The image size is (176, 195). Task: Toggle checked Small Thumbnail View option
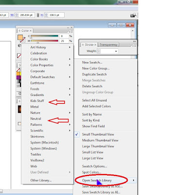point(106,135)
